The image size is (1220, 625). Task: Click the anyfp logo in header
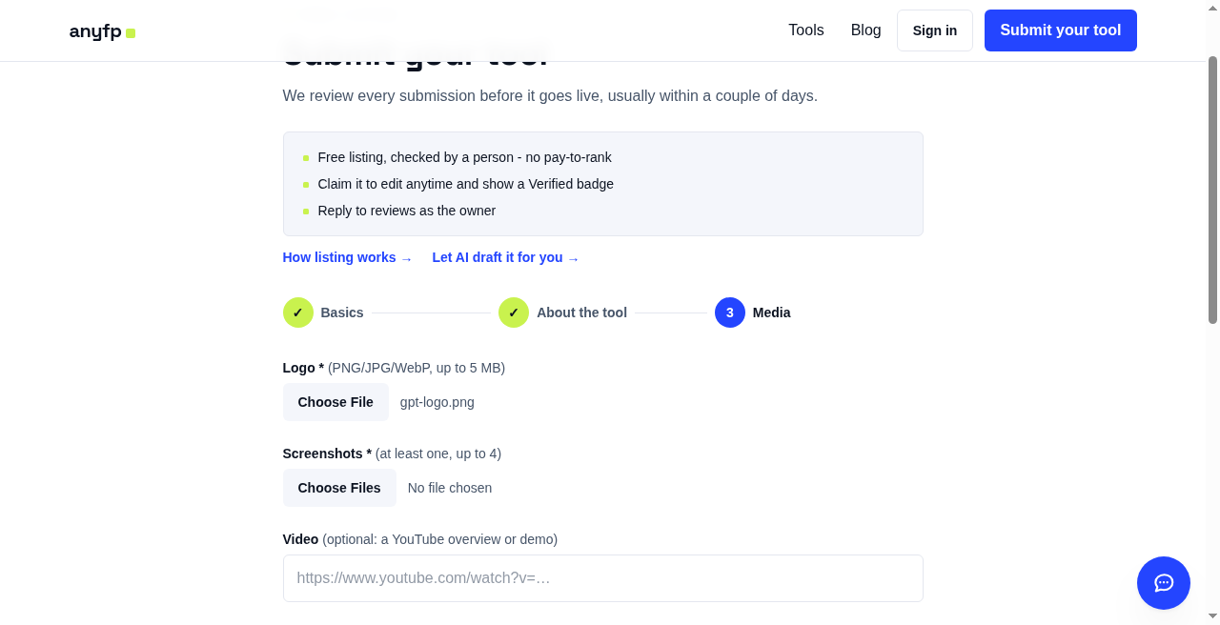pyautogui.click(x=102, y=31)
